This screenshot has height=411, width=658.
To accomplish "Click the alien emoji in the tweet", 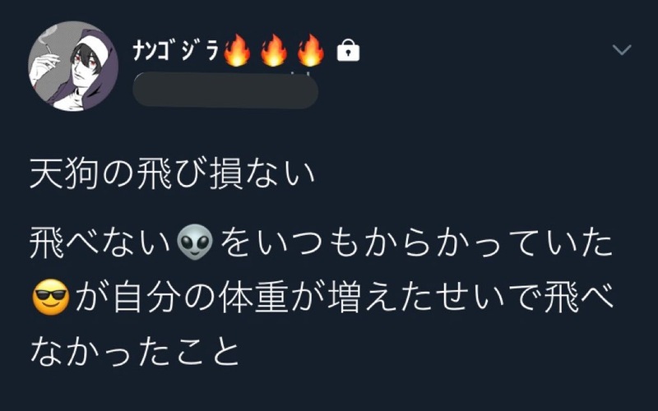I will point(195,242).
